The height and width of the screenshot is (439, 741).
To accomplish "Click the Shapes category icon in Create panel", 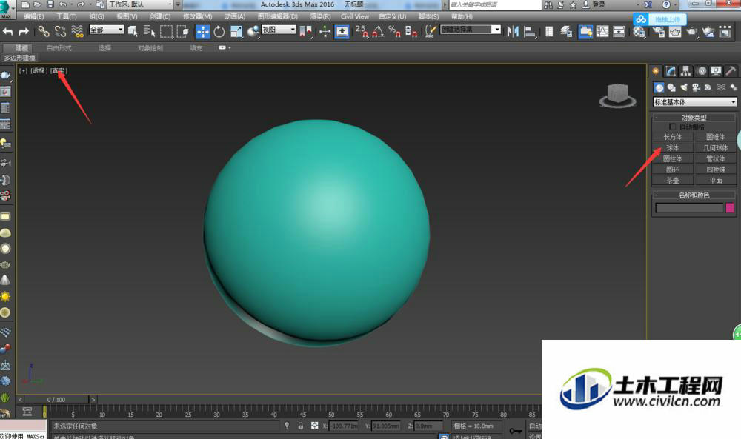I will click(x=671, y=87).
